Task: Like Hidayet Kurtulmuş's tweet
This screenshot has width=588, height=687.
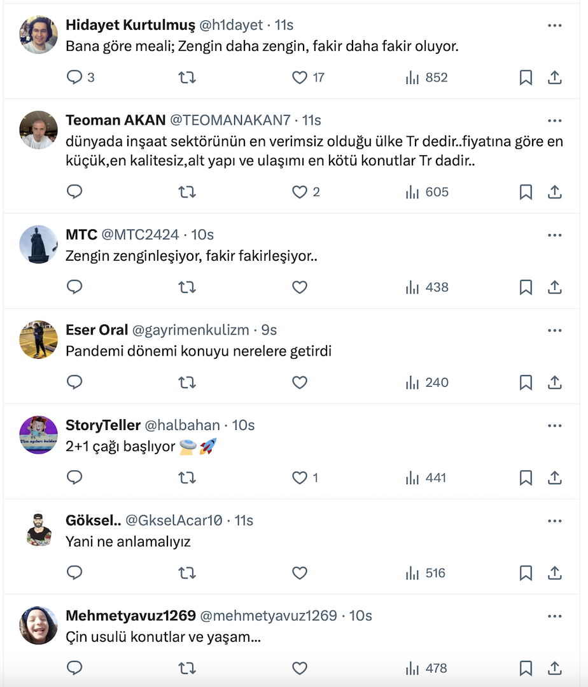Action: (x=300, y=78)
